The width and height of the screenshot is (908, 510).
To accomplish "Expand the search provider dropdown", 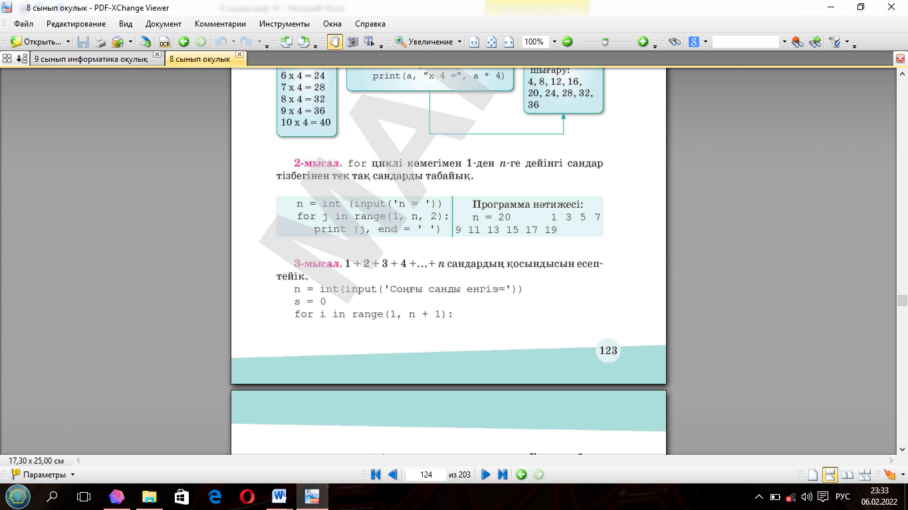I will point(705,42).
